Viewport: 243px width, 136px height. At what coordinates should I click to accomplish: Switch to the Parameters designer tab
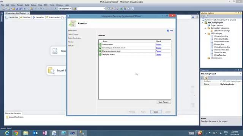(x=38, y=17)
